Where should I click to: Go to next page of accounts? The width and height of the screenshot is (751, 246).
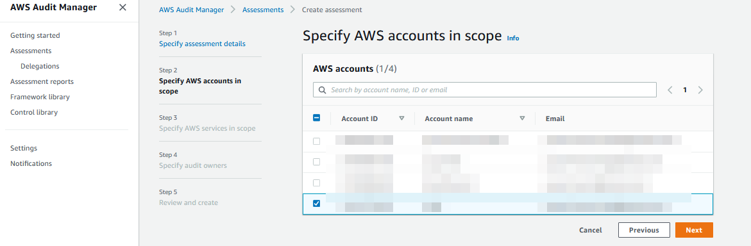coord(700,90)
